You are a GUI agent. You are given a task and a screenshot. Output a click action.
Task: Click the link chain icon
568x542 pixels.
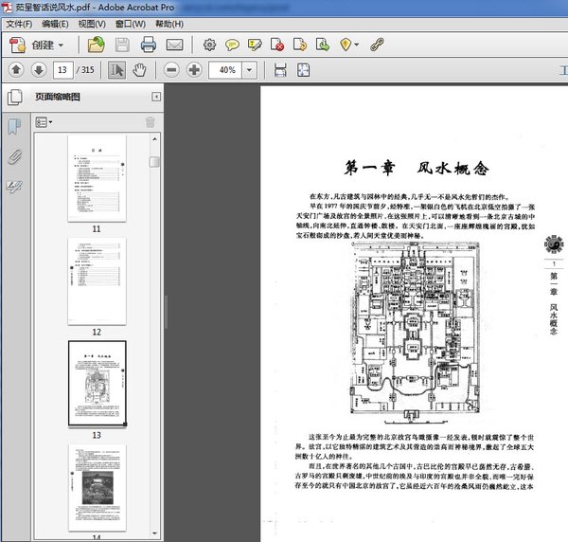(377, 45)
